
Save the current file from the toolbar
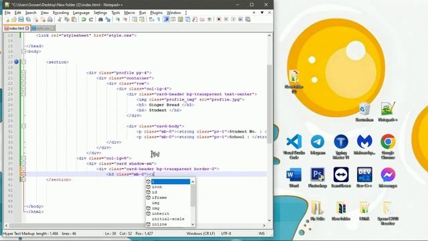coord(21,19)
